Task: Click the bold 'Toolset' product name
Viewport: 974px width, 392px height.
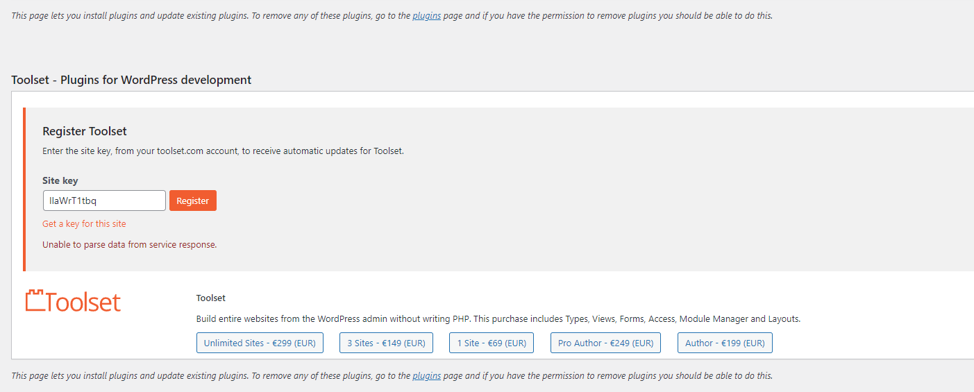Action: (x=211, y=298)
